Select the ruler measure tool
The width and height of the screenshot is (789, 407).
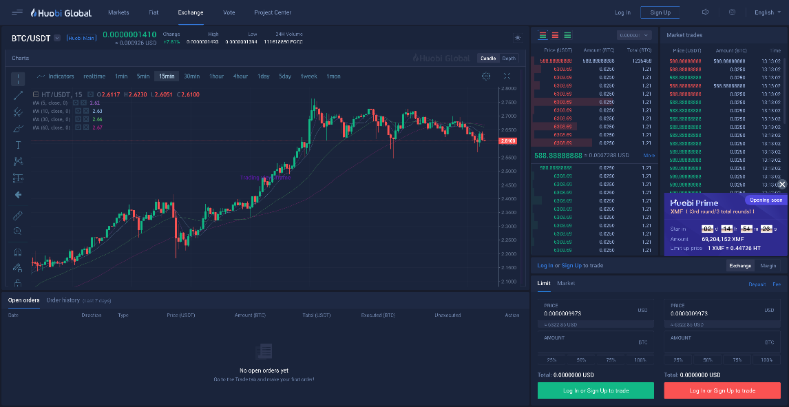(x=18, y=216)
